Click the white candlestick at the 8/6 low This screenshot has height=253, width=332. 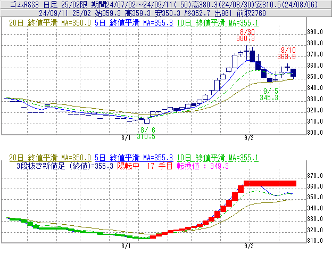pos(147,121)
